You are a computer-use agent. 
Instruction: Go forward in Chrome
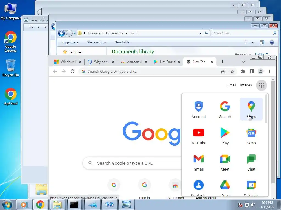(64, 71)
